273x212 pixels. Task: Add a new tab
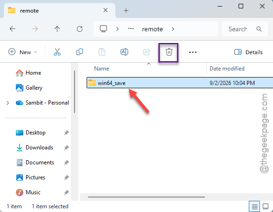(x=126, y=11)
